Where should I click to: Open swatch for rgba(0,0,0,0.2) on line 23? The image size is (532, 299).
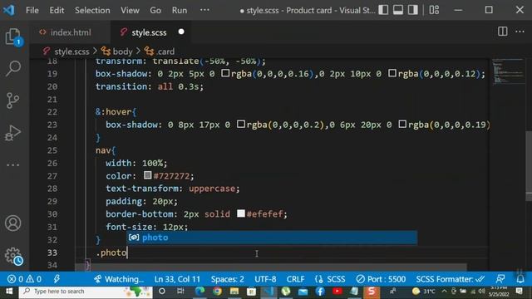tap(240, 124)
